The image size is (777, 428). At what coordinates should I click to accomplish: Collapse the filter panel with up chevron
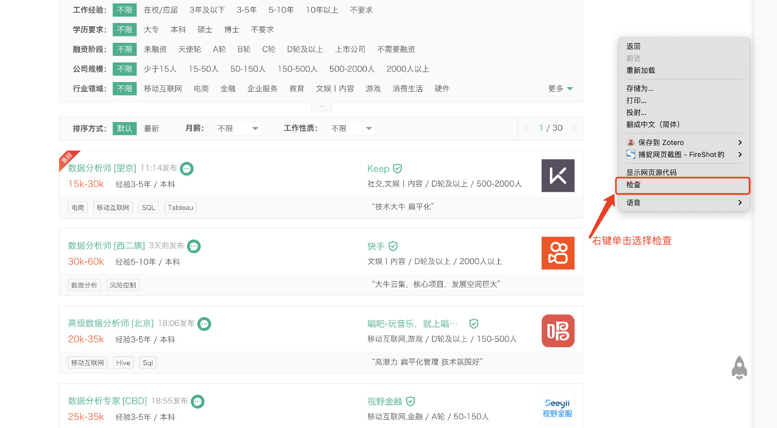click(321, 107)
